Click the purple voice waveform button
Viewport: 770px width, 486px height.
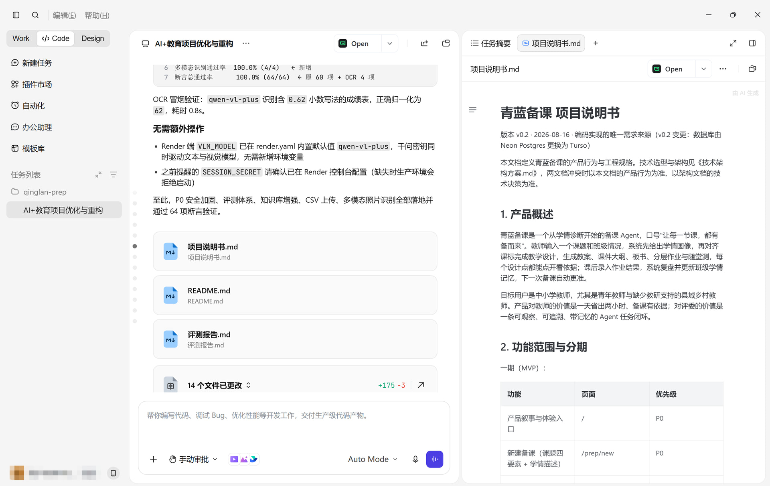(x=435, y=459)
